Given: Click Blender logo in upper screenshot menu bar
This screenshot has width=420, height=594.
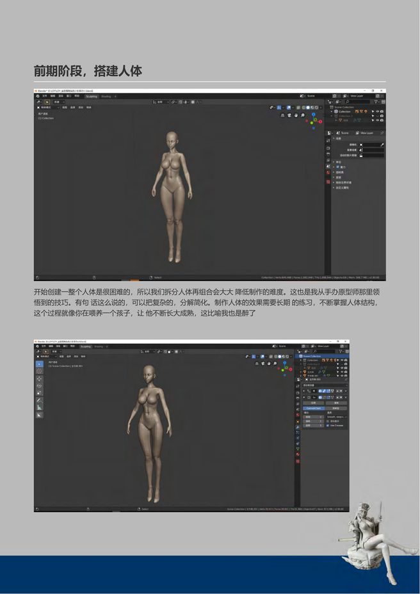Looking at the screenshot, I should [38, 96].
